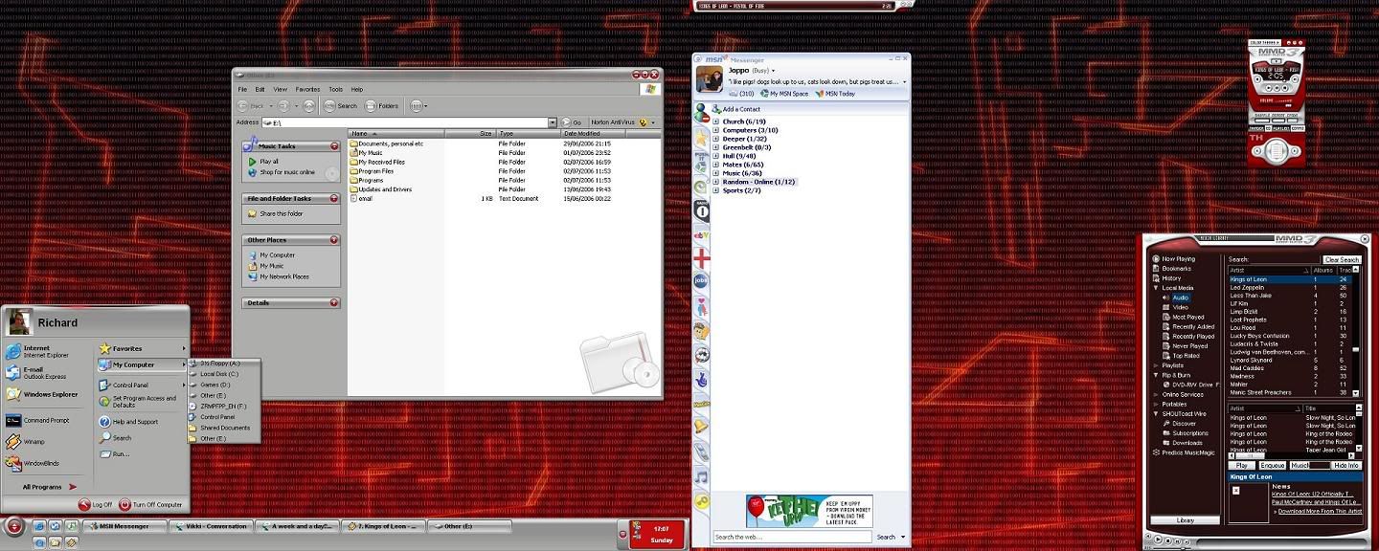This screenshot has height=551, width=1379.
Task: Expand the Details panel in Explorer
Action: (334, 303)
